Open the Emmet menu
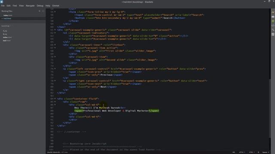The width and height of the screenshot is (275, 154). [x=55, y=6]
